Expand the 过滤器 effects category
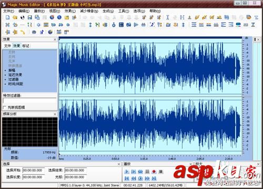Viewport: 263px width, 189px height. pyautogui.click(x=13, y=79)
